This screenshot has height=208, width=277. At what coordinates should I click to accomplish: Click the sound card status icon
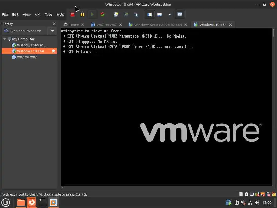point(268,194)
